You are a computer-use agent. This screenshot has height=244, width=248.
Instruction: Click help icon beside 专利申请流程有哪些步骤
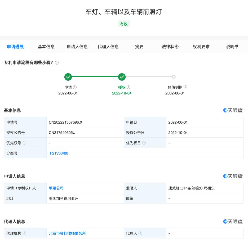point(57,63)
